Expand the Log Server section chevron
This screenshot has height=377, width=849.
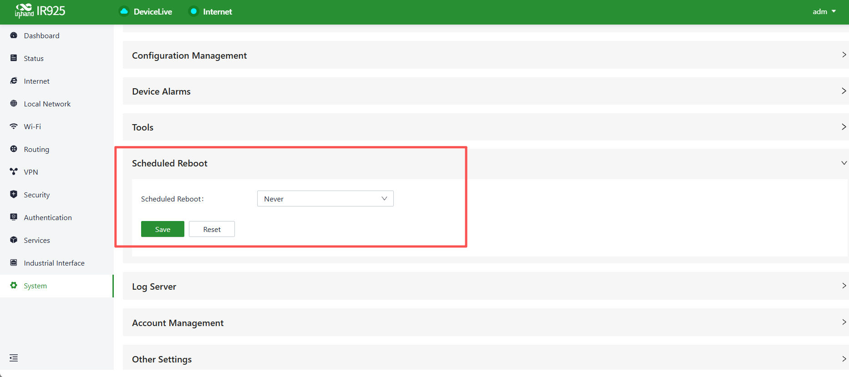coord(844,286)
